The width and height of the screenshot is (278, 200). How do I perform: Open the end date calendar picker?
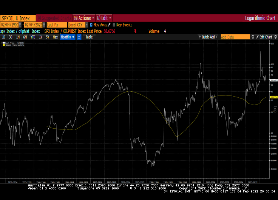(x=44, y=25)
